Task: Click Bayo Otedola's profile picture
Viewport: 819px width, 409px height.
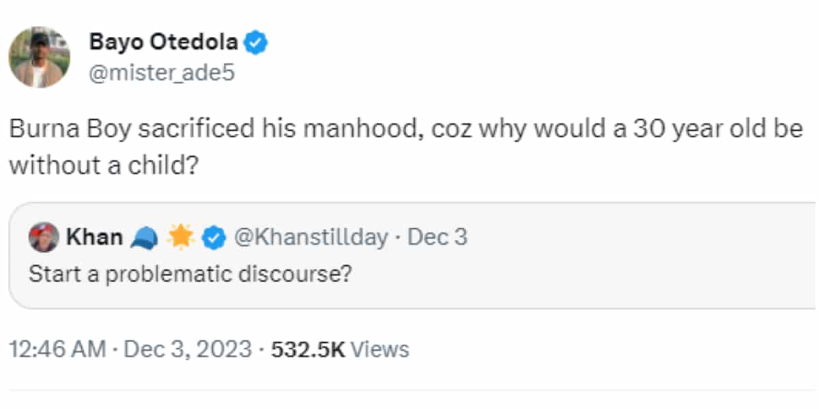Action: tap(40, 57)
